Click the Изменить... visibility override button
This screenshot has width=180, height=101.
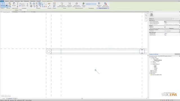click(172, 28)
